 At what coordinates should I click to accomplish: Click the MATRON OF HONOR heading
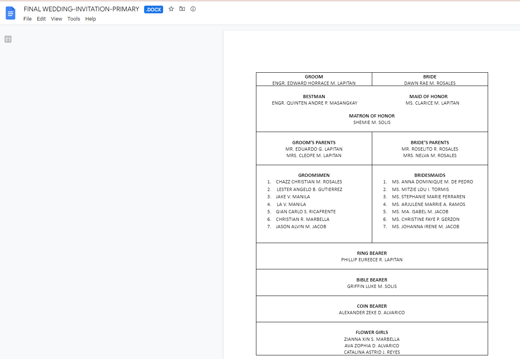pyautogui.click(x=372, y=116)
